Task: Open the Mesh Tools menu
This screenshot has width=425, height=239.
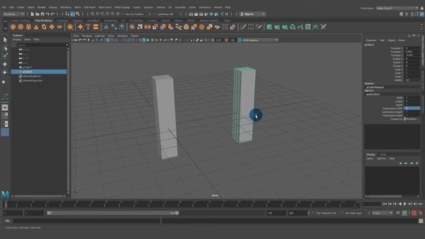Action: pos(105,7)
